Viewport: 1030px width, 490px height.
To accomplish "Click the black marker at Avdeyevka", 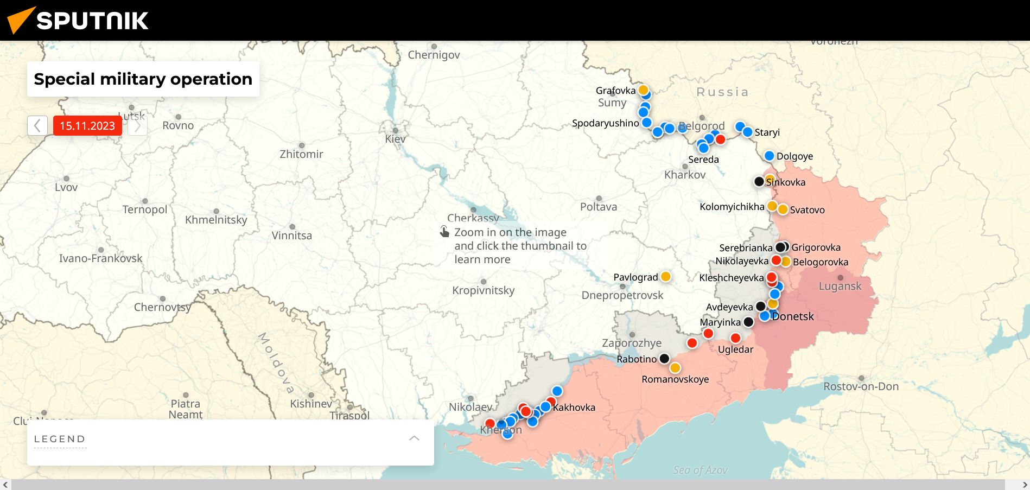I will [761, 307].
